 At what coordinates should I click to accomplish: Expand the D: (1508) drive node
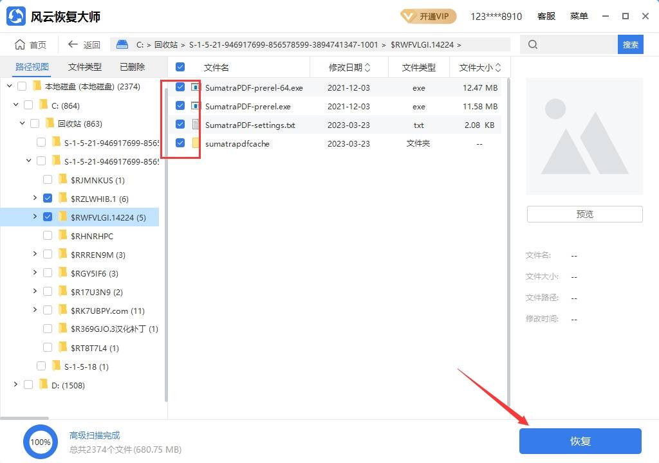[15, 384]
